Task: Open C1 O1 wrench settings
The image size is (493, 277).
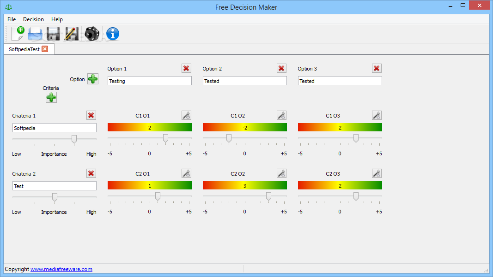Action: [x=187, y=115]
